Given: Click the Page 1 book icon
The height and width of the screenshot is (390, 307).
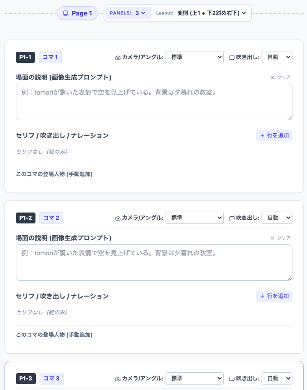Looking at the screenshot, I should pyautogui.click(x=65, y=13).
